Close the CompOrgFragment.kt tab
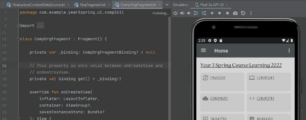This screenshot has height=120, width=306. [159, 5]
